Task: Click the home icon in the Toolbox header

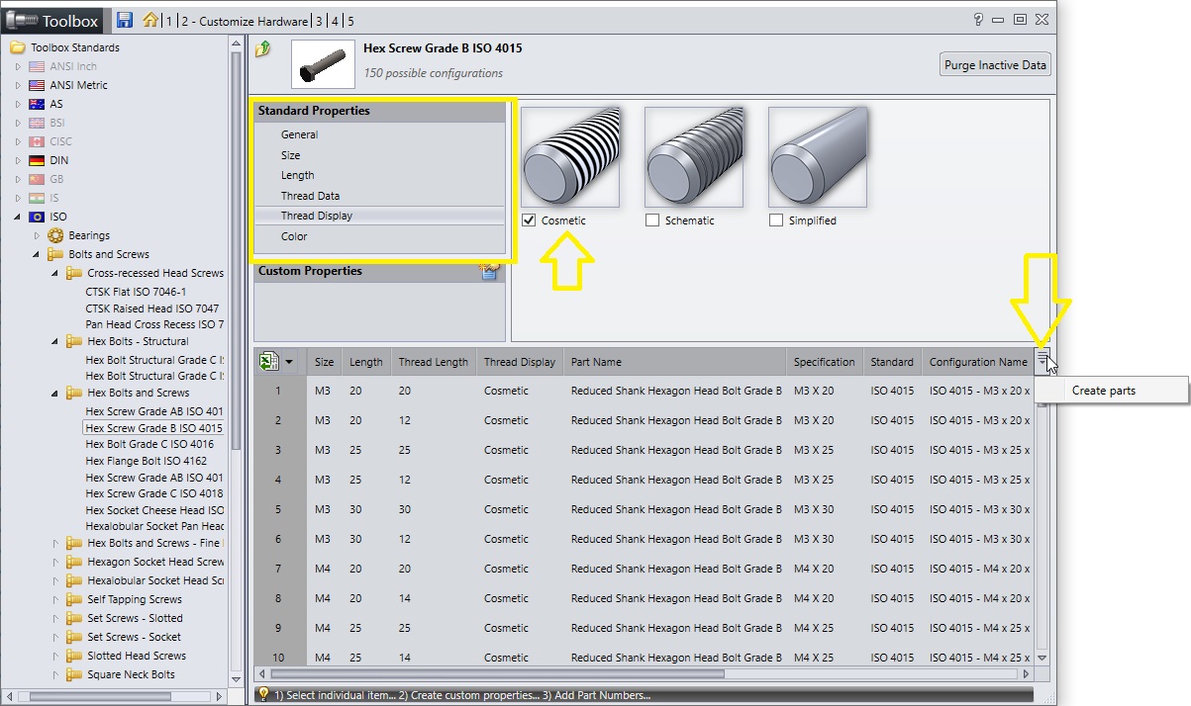Action: [150, 20]
